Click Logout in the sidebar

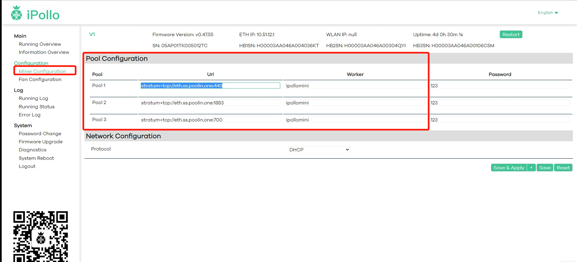[x=27, y=166]
